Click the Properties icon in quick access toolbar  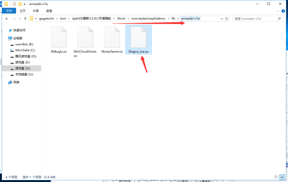tap(14, 4)
